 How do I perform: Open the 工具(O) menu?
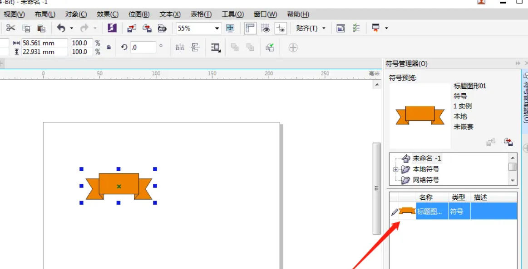click(x=233, y=14)
